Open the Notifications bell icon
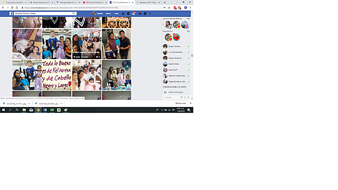The width and height of the screenshot is (338, 190). point(134,13)
